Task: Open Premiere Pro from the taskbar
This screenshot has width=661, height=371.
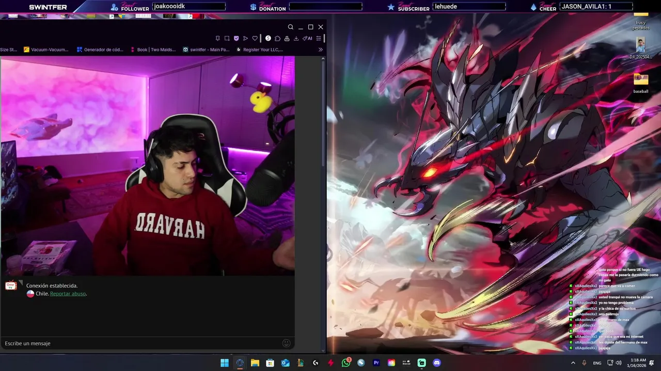Action: coord(376,363)
